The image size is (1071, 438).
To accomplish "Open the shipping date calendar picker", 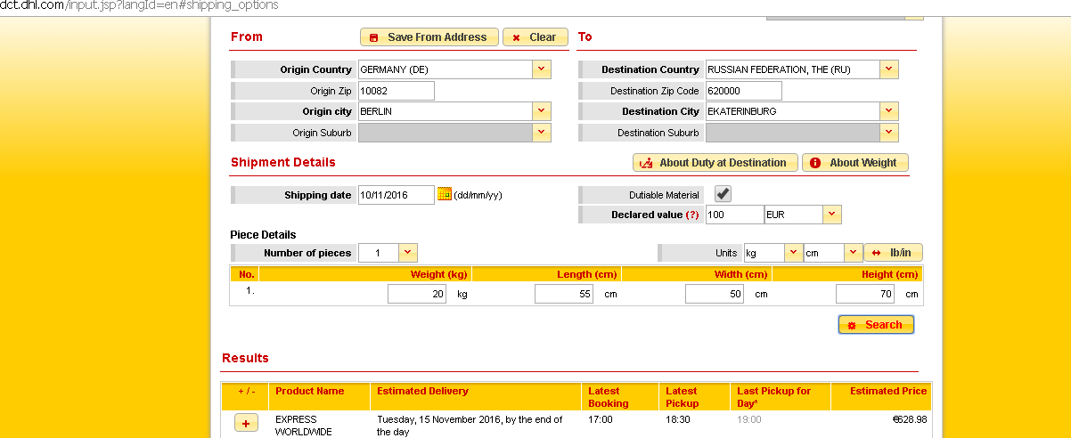I will (x=445, y=195).
